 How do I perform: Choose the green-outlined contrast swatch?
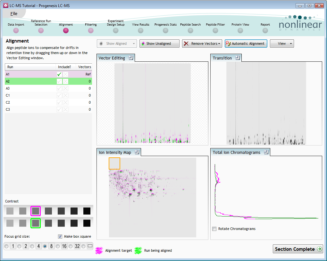(36, 223)
